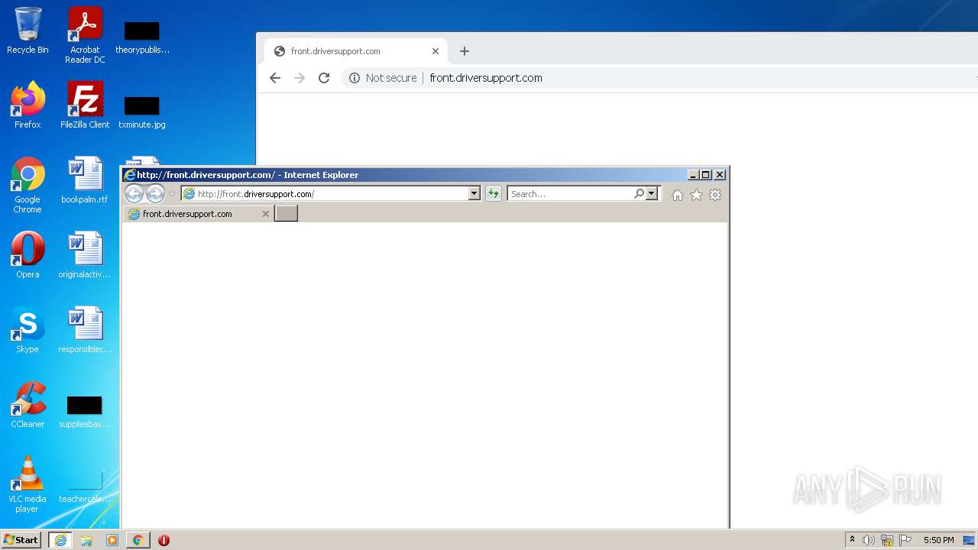Close the front.driversupport.com IE tab
The height and width of the screenshot is (550, 978).
tap(266, 214)
